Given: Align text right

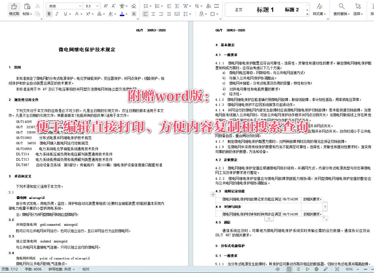Looking at the screenshot, I should [161, 14].
